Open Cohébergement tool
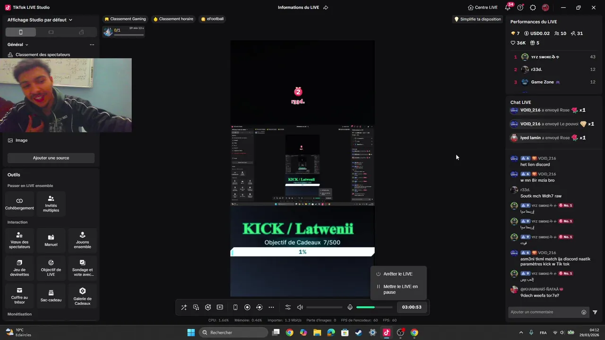 coord(19,204)
